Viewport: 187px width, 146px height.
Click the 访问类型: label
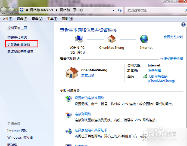[x=134, y=65]
